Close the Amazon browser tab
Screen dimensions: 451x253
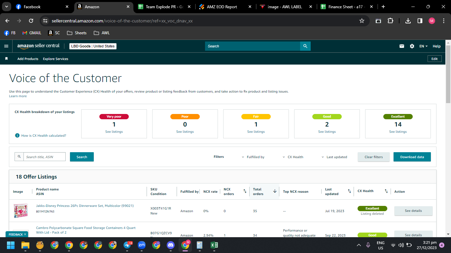[x=128, y=7]
